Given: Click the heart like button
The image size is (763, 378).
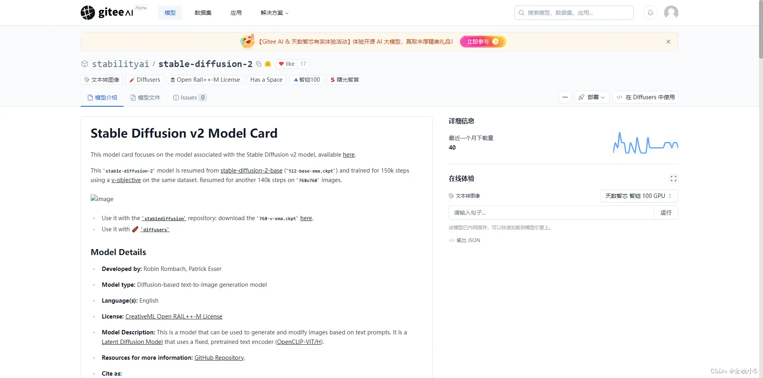Looking at the screenshot, I should [286, 64].
